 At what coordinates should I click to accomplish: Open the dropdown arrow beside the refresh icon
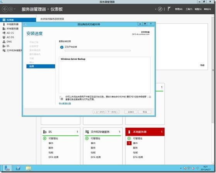pyautogui.click(x=156, y=9)
